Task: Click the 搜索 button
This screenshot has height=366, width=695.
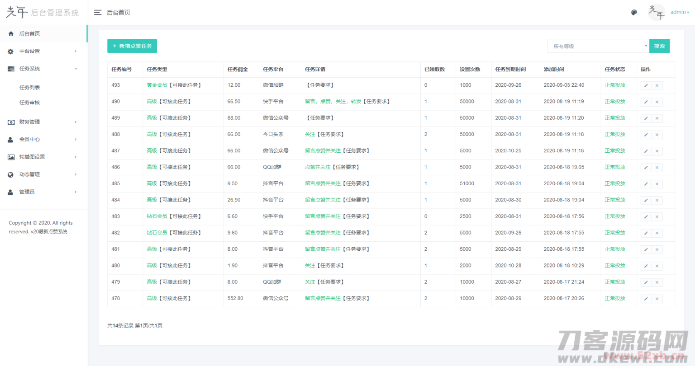Action: (659, 46)
